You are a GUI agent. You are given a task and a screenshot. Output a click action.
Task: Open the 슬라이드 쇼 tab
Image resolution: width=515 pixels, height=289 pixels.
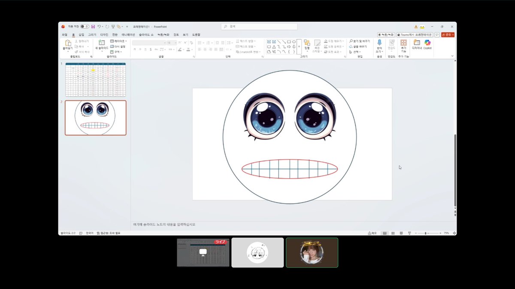[146, 35]
